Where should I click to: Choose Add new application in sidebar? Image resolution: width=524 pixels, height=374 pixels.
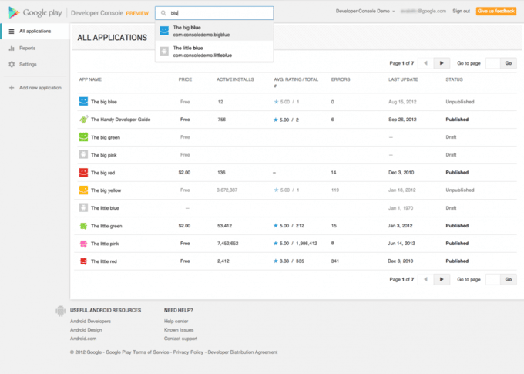pos(40,88)
